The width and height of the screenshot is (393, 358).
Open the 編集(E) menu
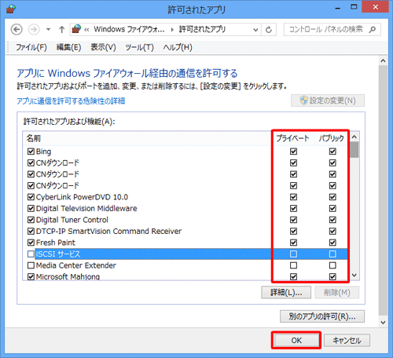(68, 47)
